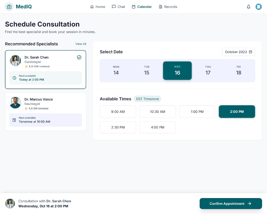The height and width of the screenshot is (214, 267).
Task: Choose the 2:30 PM time slot
Action: tap(118, 127)
